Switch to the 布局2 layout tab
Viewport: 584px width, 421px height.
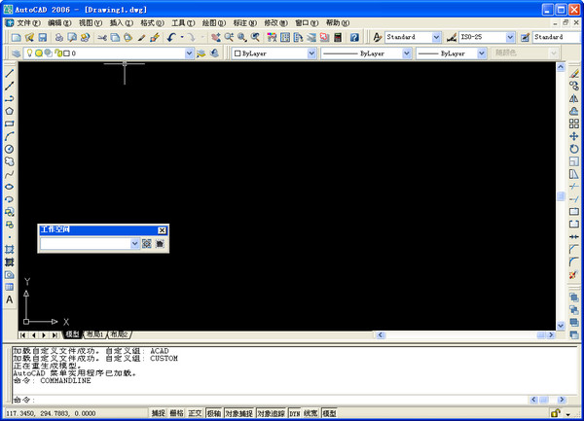point(120,334)
